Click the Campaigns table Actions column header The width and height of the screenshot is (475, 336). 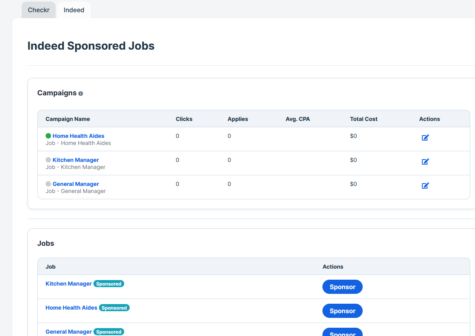click(x=429, y=119)
